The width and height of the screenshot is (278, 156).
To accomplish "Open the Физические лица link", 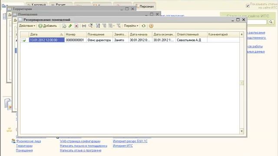I will 28,141.
